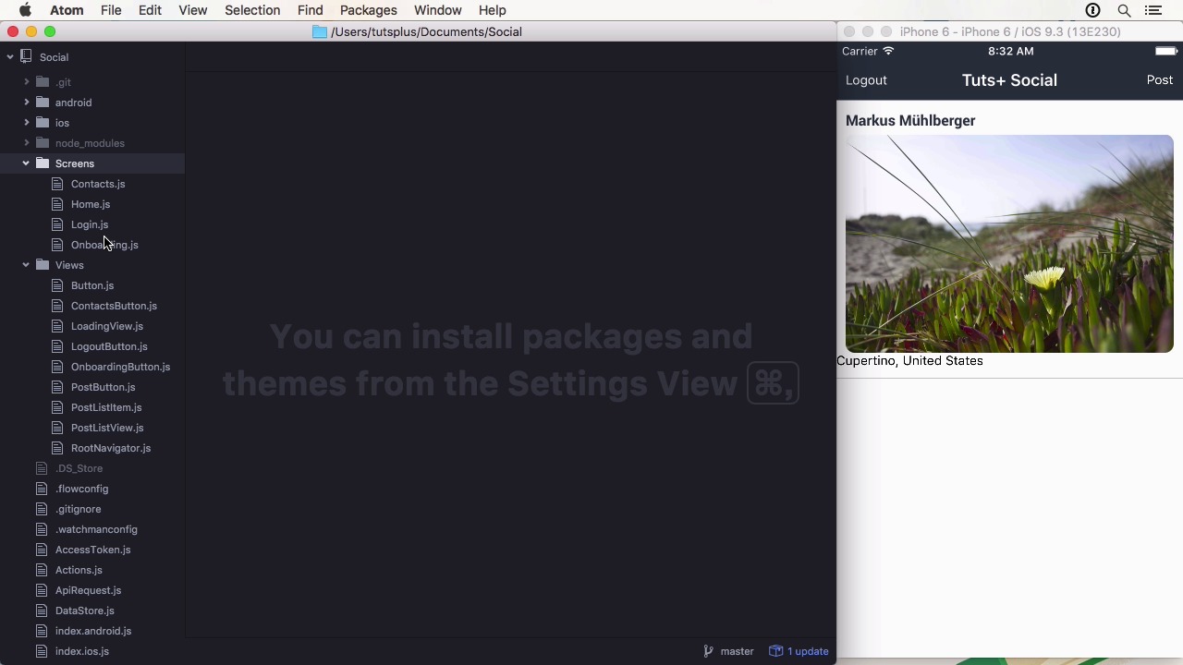The image size is (1183, 665).
Task: Open RootNavigator.js file
Action: coord(111,448)
